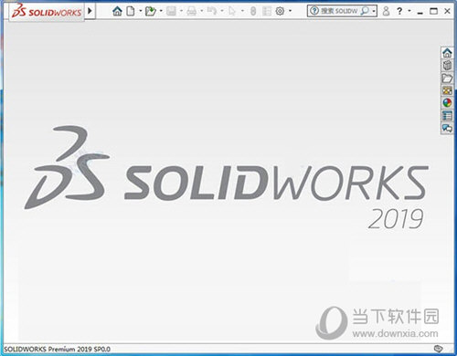Screen dimensions: 457x356
Task: Close the SOLIDWORKS window
Action: pyautogui.click(x=447, y=11)
